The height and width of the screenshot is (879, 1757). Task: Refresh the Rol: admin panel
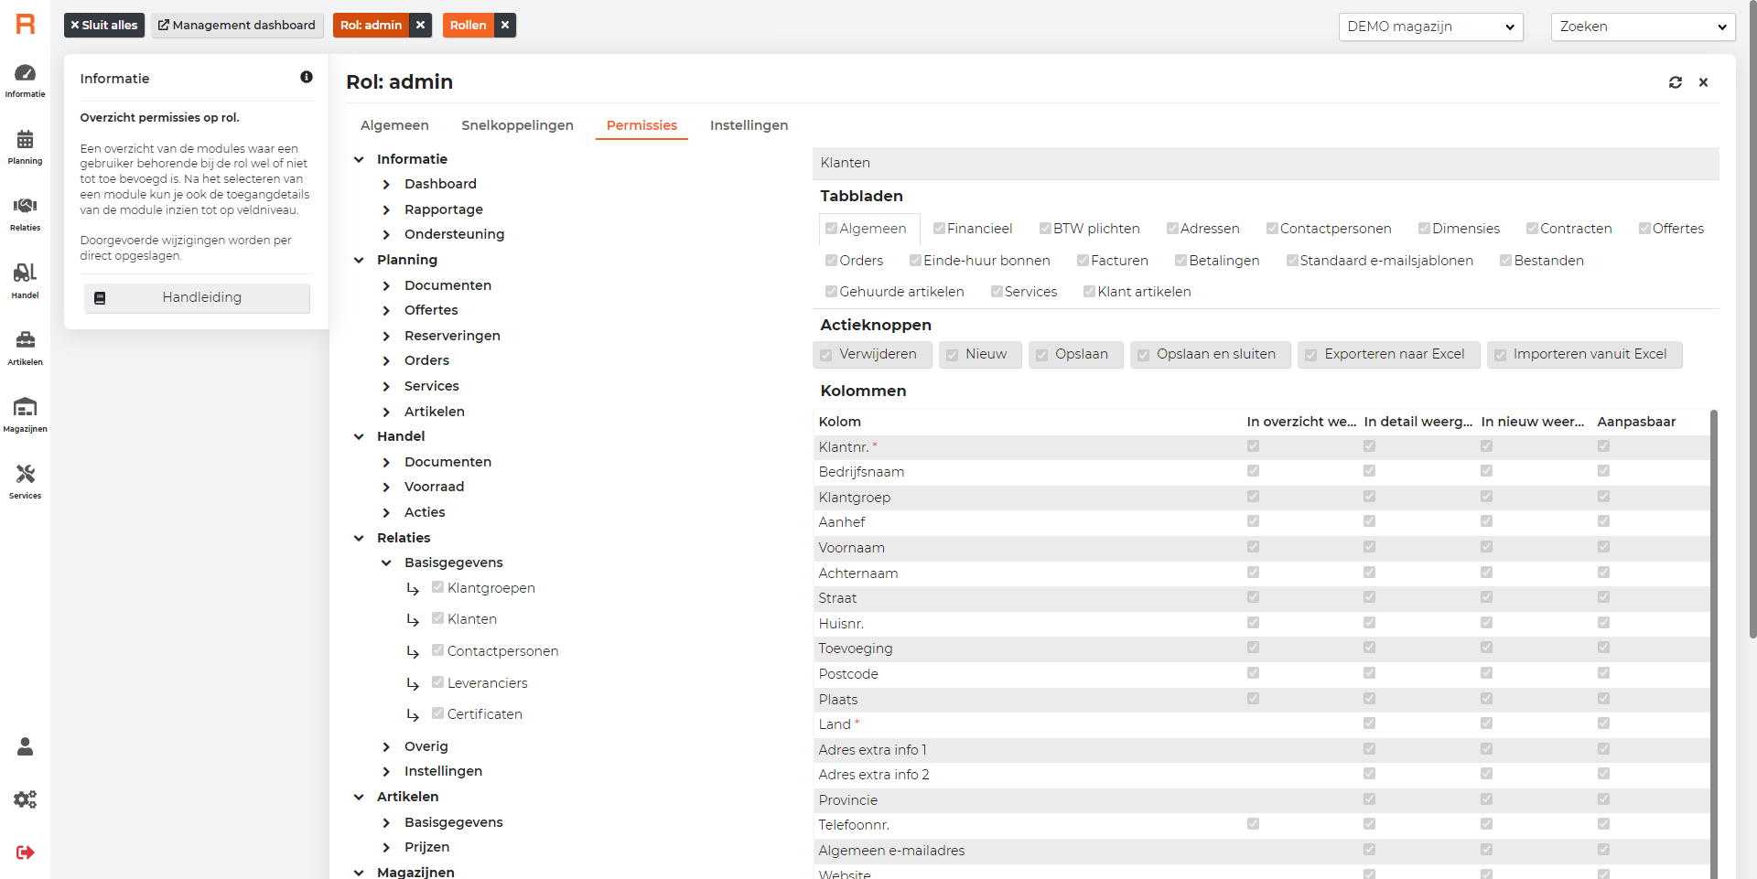click(x=1675, y=82)
